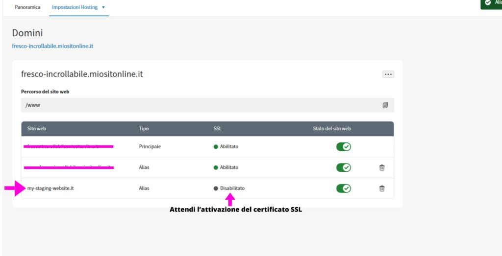Click trash icon on the SSL-enabled Alias row

[382, 167]
